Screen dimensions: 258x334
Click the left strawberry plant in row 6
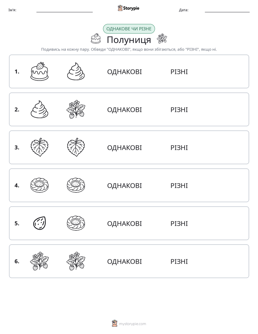click(x=39, y=261)
